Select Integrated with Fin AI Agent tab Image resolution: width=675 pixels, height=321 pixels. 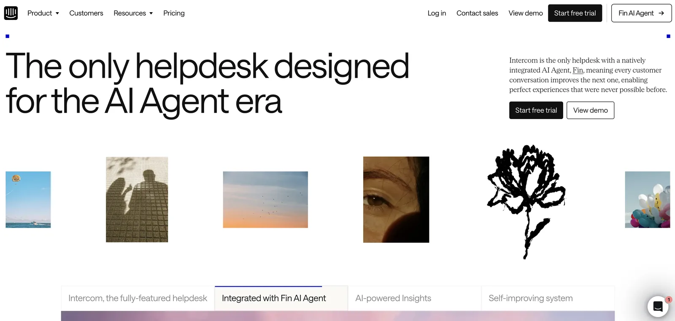pos(281,298)
